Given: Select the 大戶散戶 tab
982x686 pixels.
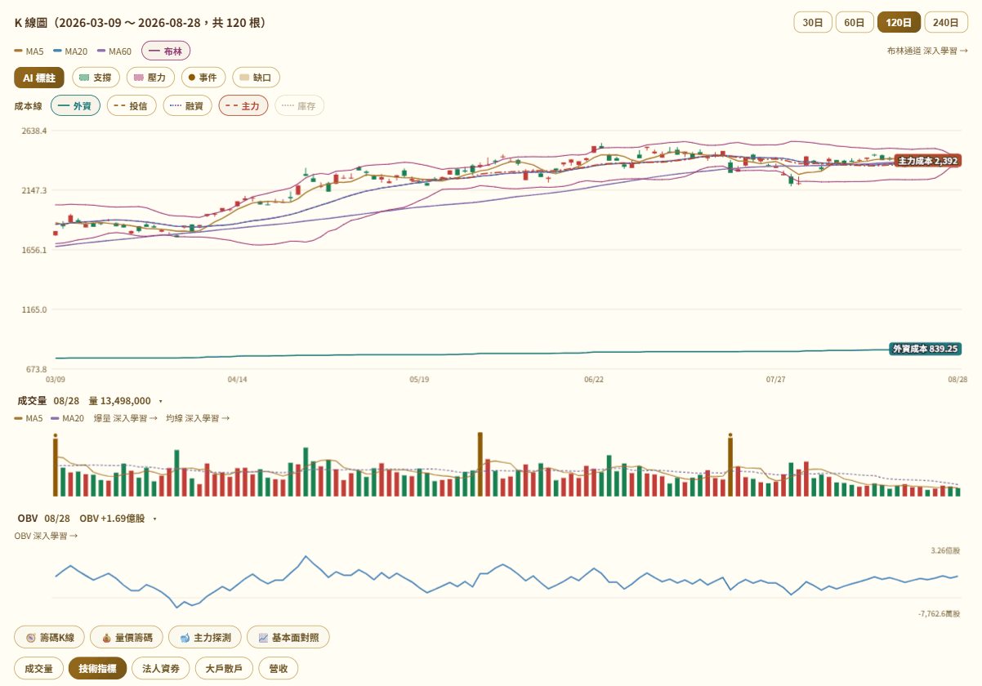Looking at the screenshot, I should point(224,668).
